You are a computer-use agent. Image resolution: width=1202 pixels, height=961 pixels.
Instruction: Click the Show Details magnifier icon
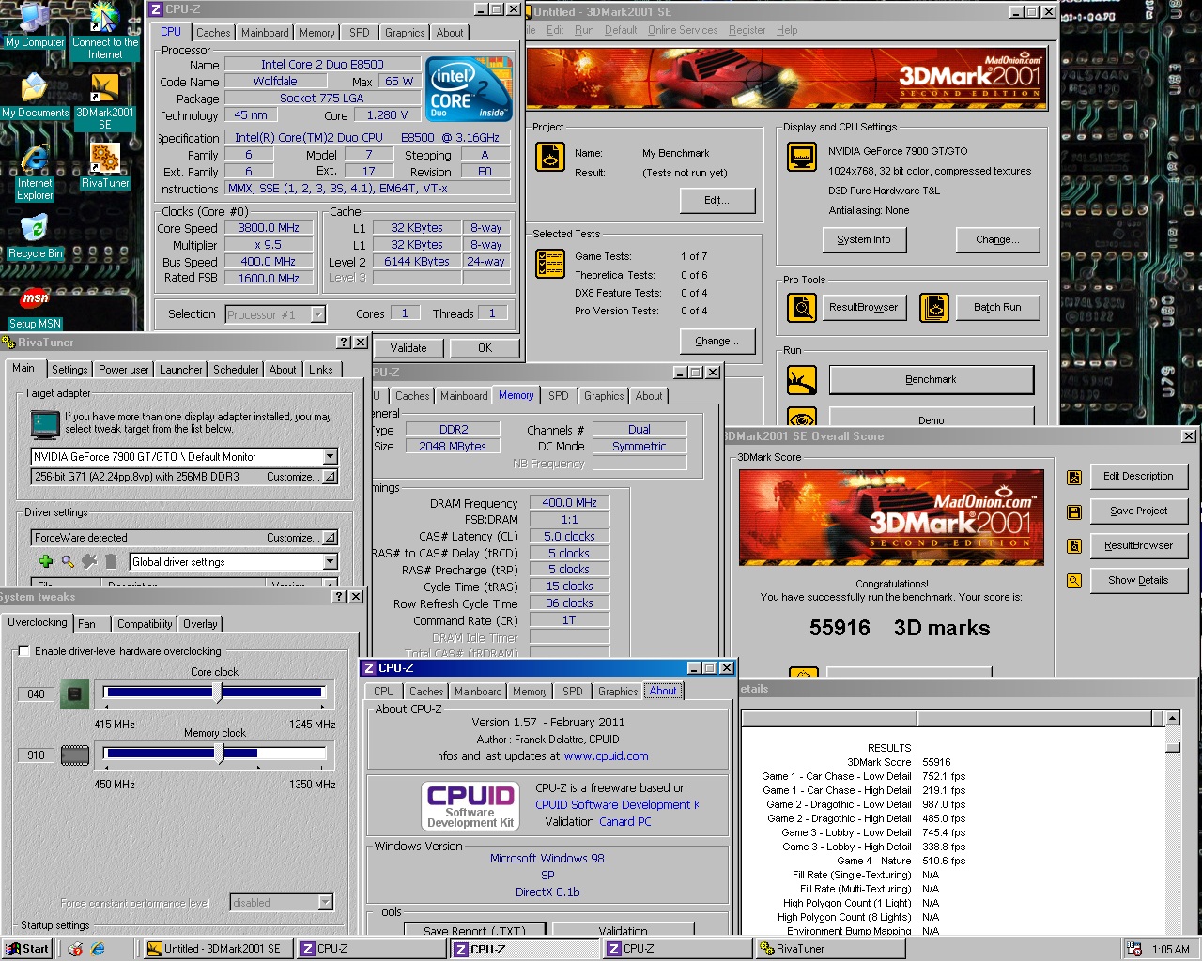point(1074,581)
